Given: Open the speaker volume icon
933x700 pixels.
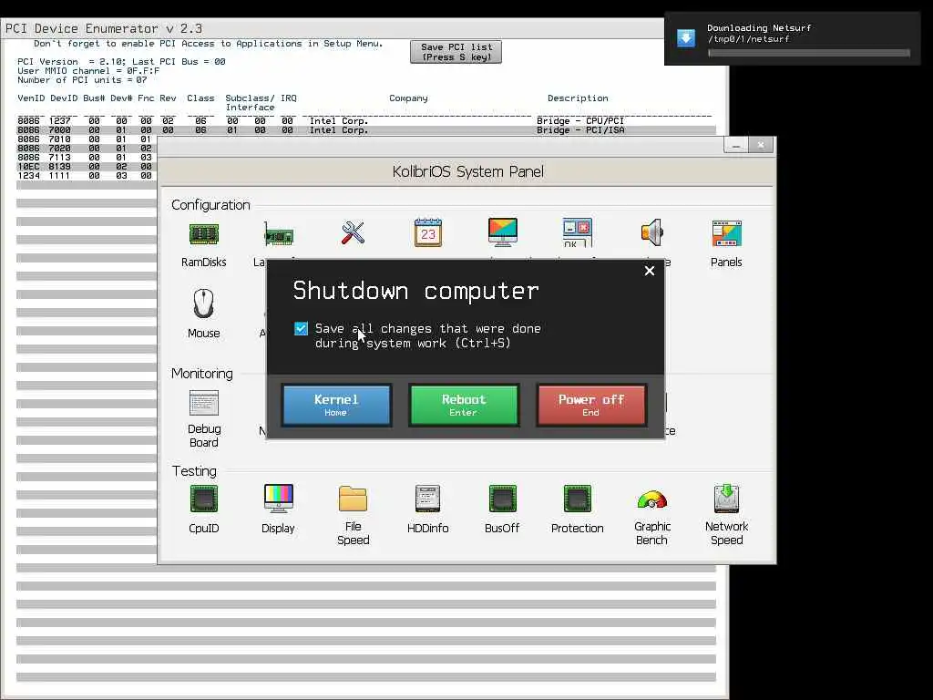Looking at the screenshot, I should tap(652, 232).
